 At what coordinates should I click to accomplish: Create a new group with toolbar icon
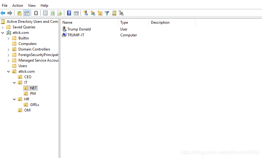[x=93, y=13]
